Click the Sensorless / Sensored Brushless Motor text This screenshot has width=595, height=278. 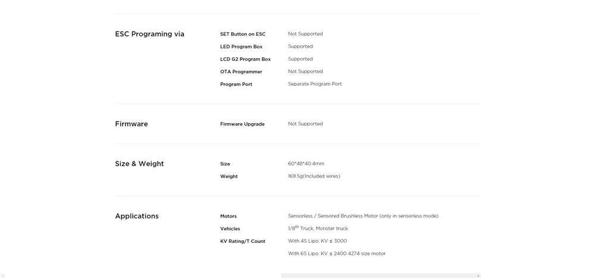(x=363, y=216)
